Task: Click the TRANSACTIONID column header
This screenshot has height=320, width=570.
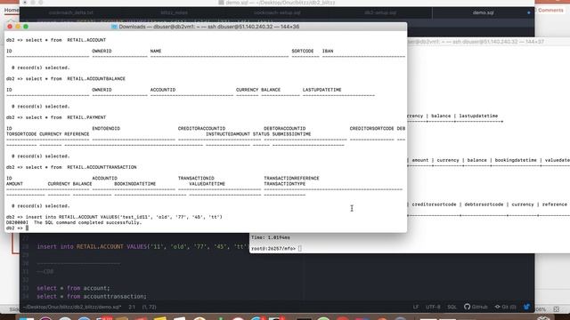Action: point(196,179)
